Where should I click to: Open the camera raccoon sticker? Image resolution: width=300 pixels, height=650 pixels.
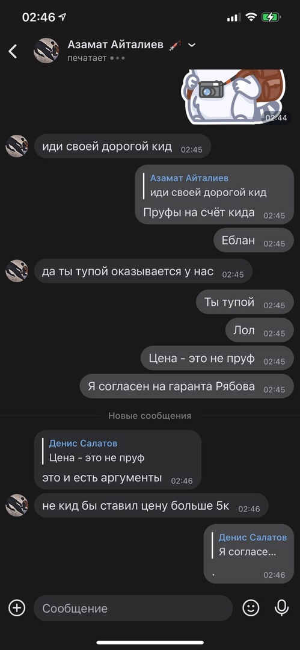pyautogui.click(x=236, y=97)
